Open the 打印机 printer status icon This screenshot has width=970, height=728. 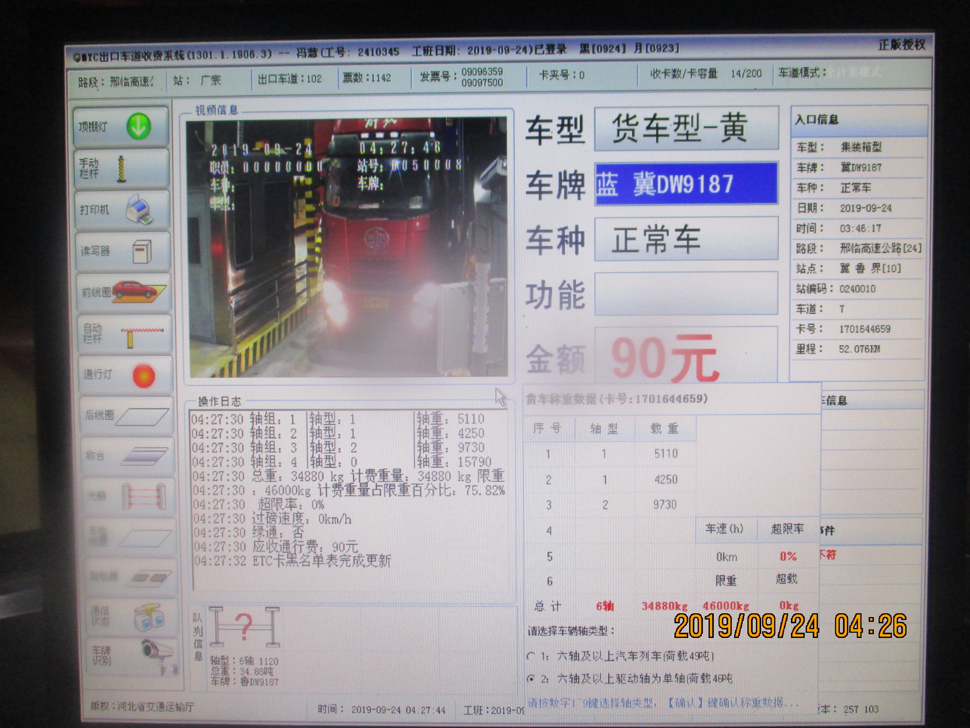click(x=139, y=210)
